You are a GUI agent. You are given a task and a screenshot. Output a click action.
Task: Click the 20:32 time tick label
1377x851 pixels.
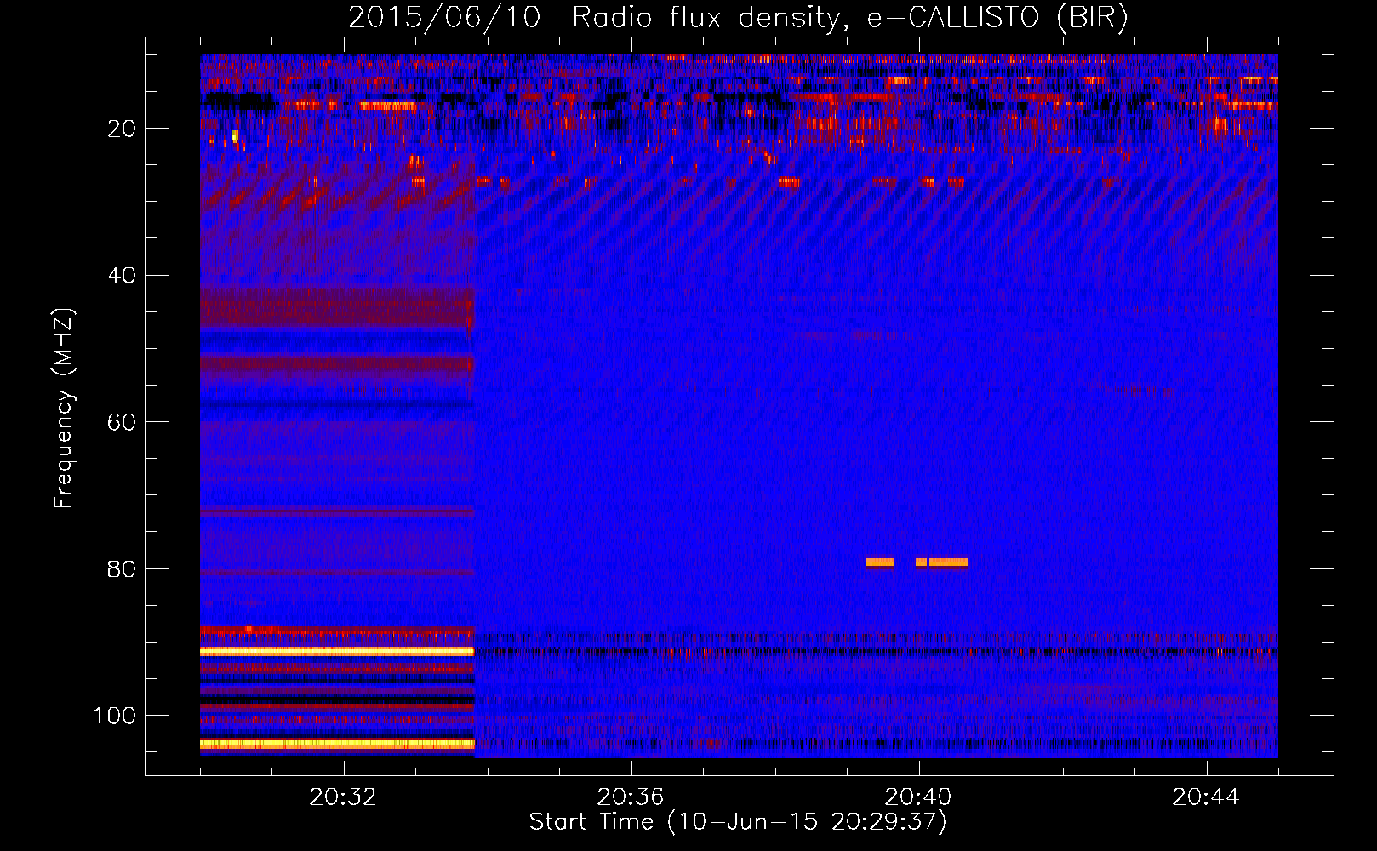(343, 797)
